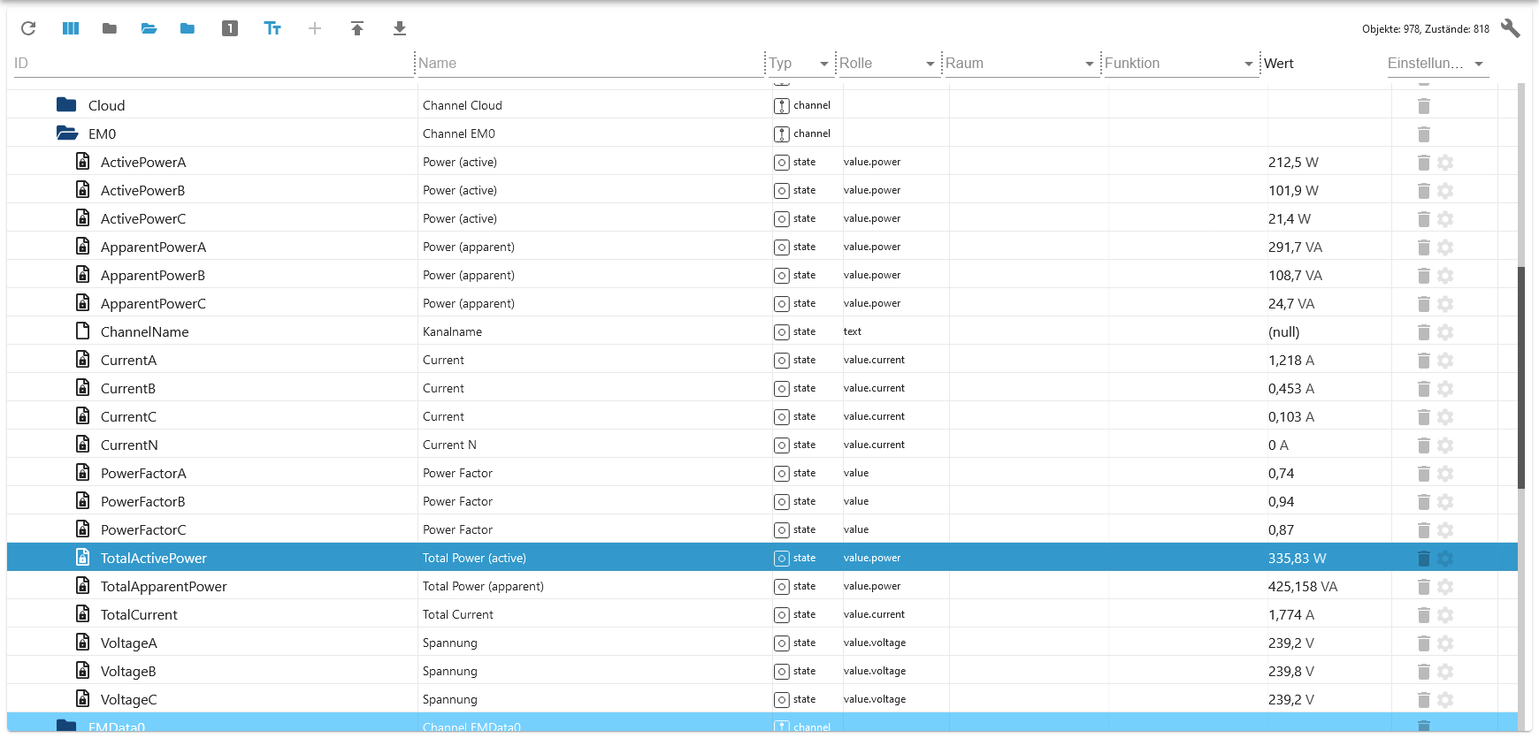Delete the ActivePowerA state
Viewport: 1539px width, 738px height.
1424,163
